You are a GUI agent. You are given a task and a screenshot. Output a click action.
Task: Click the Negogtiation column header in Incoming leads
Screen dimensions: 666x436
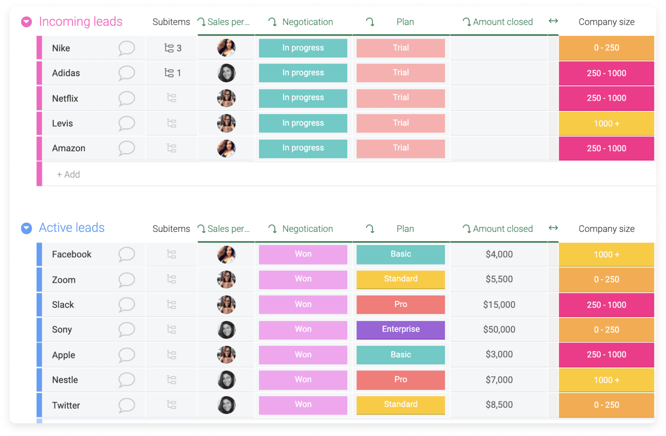tap(308, 22)
